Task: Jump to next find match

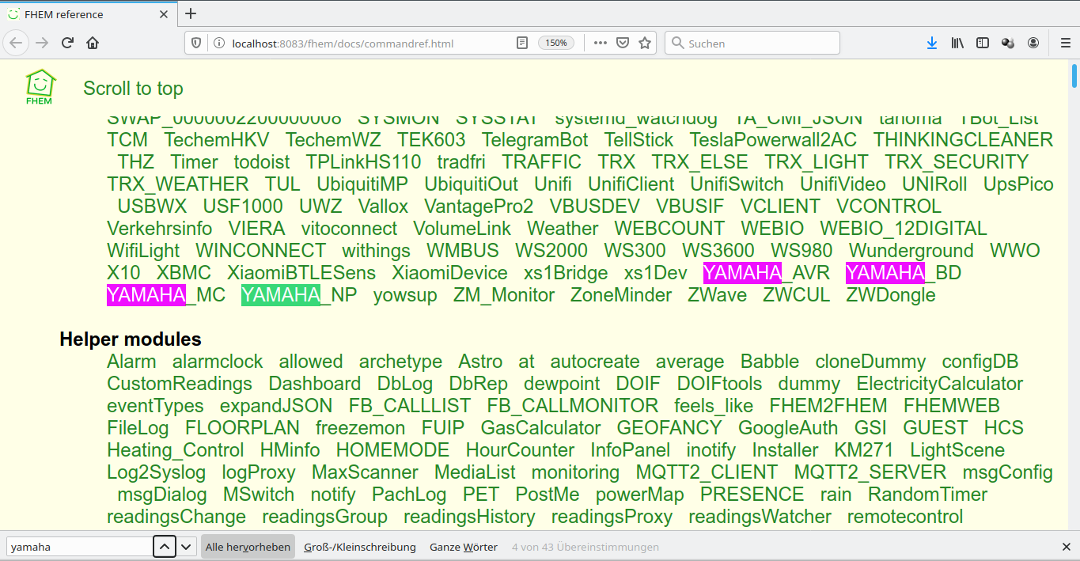Action: [187, 547]
